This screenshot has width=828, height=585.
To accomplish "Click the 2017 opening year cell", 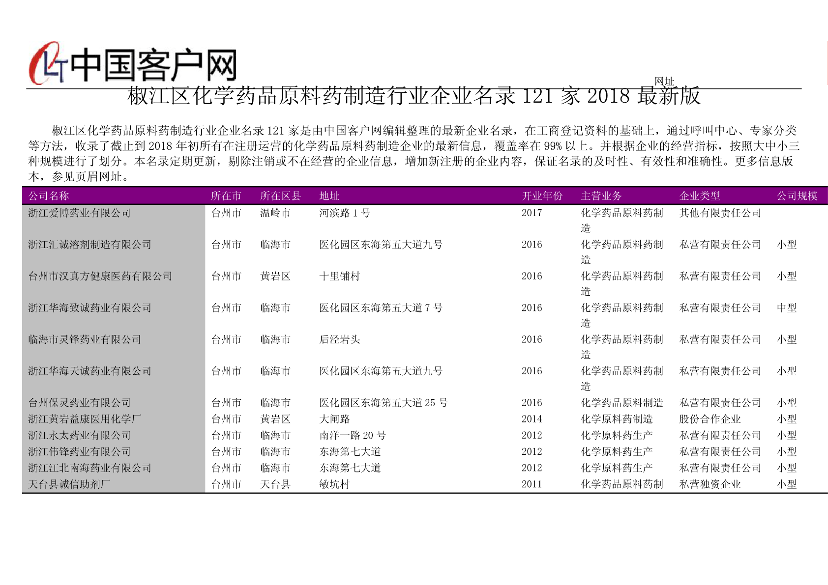I will click(532, 213).
